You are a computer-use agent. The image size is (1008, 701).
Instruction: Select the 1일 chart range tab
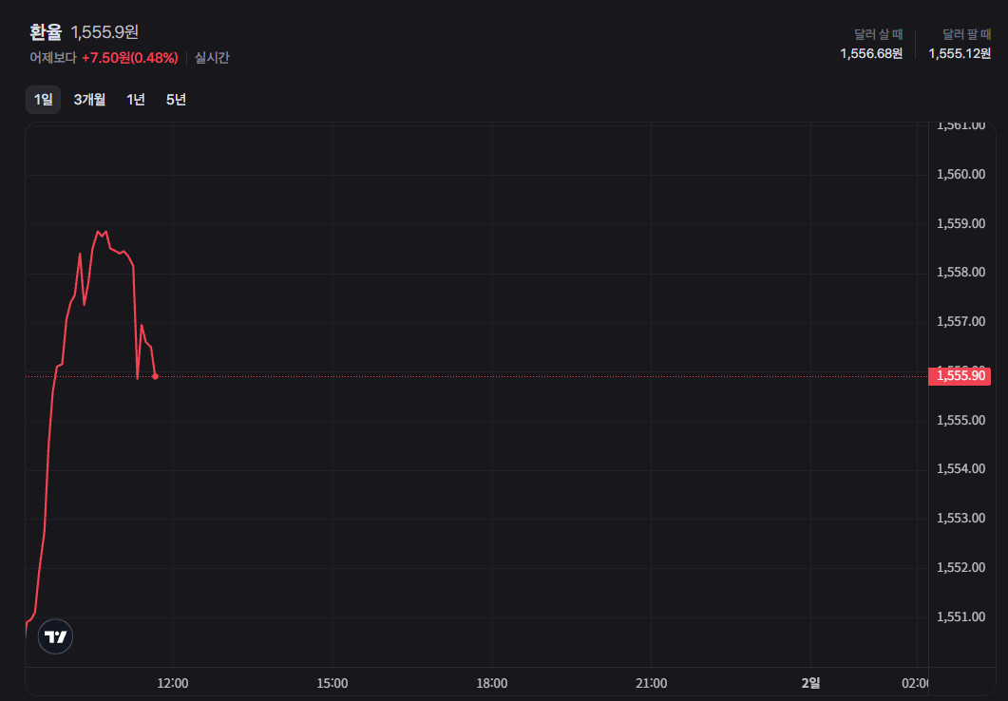click(43, 100)
